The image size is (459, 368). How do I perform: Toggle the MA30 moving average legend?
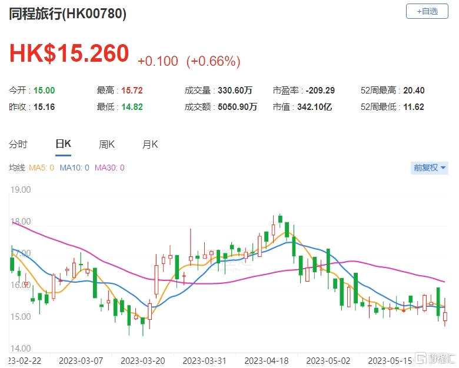pyautogui.click(x=109, y=168)
